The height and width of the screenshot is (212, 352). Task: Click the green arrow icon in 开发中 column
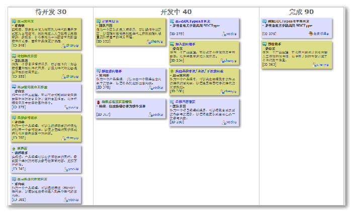pos(171,72)
